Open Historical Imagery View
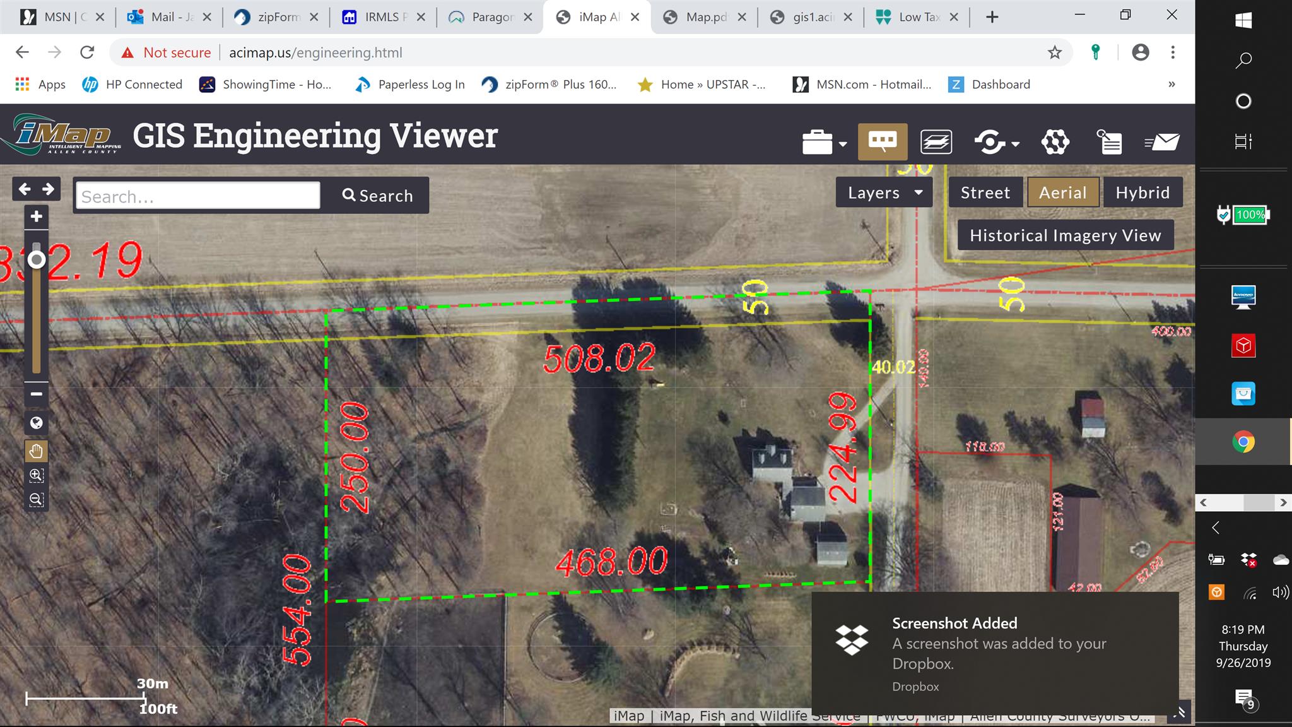The width and height of the screenshot is (1292, 727). tap(1066, 235)
